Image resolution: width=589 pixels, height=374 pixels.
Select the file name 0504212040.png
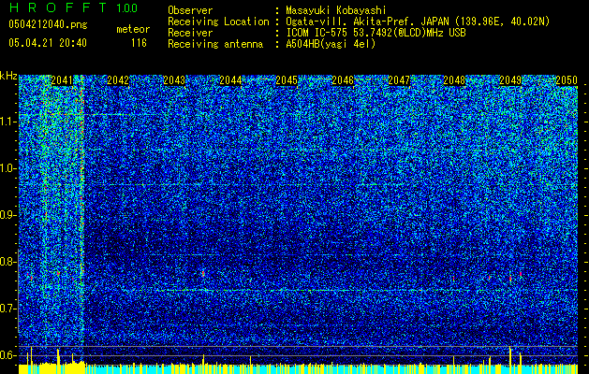pyautogui.click(x=48, y=25)
